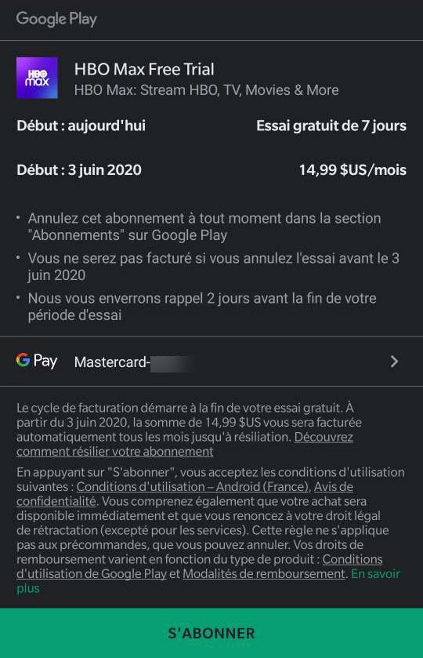
Task: Tap the Google Play logo header
Action: click(x=56, y=19)
